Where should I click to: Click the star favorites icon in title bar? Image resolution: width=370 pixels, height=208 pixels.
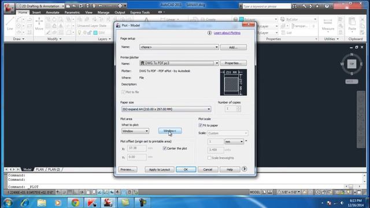tap(317, 6)
